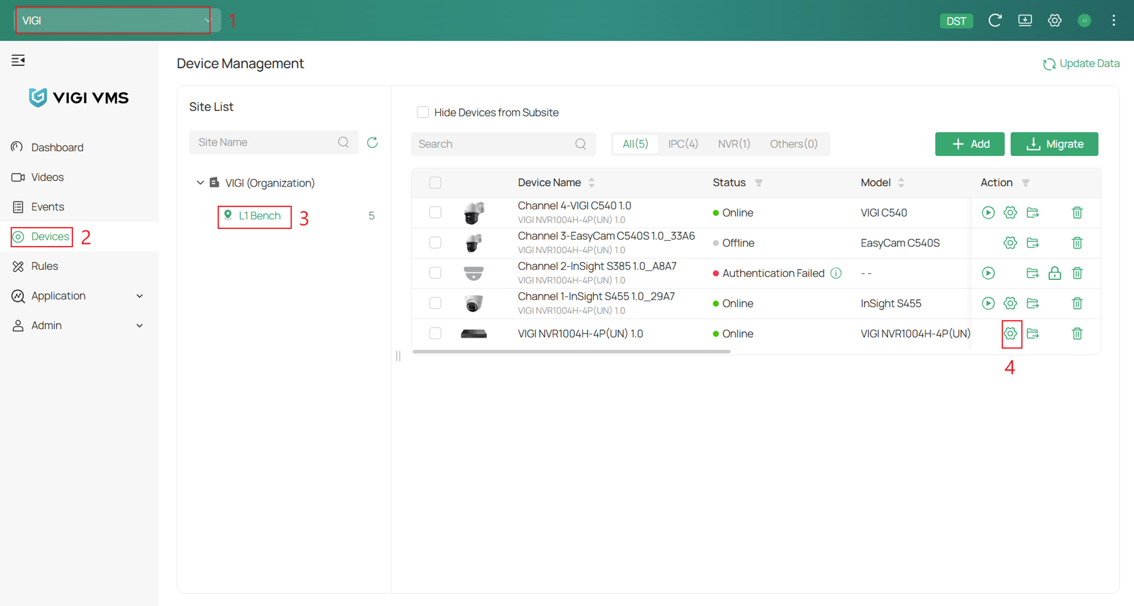
Task: Switch to the All(5) tab
Action: (635, 144)
